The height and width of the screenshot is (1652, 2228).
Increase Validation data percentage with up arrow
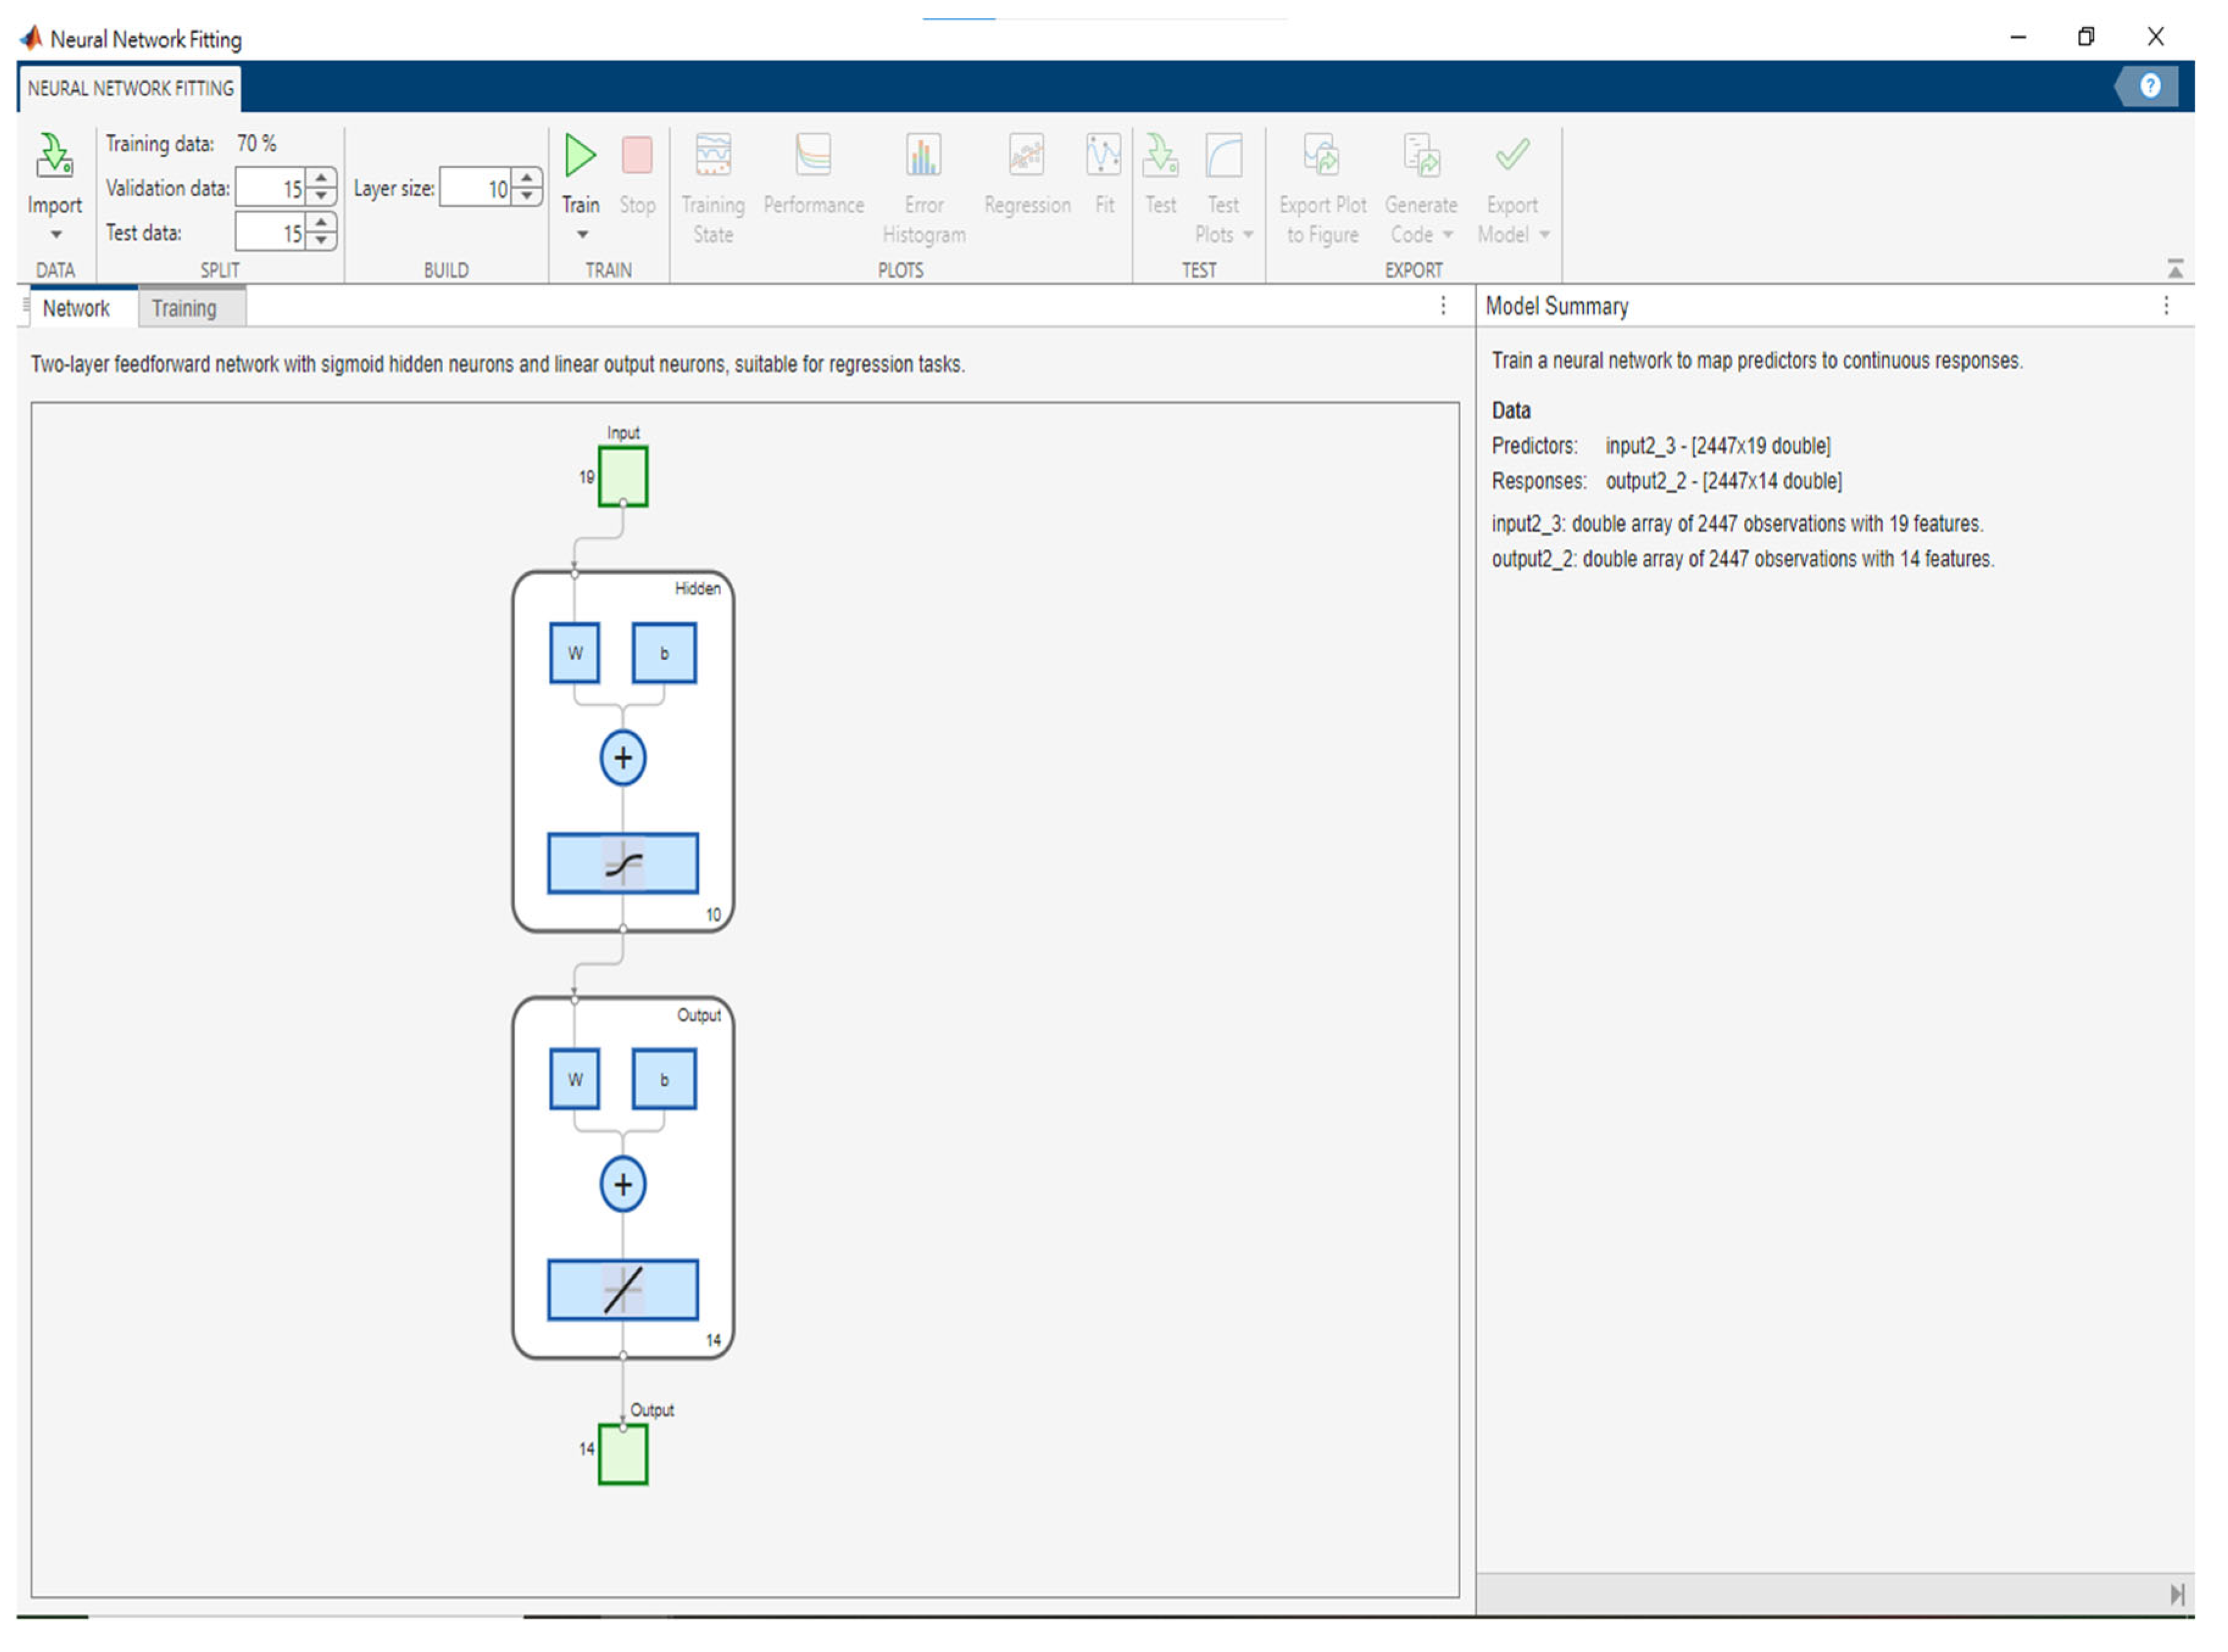click(x=320, y=178)
